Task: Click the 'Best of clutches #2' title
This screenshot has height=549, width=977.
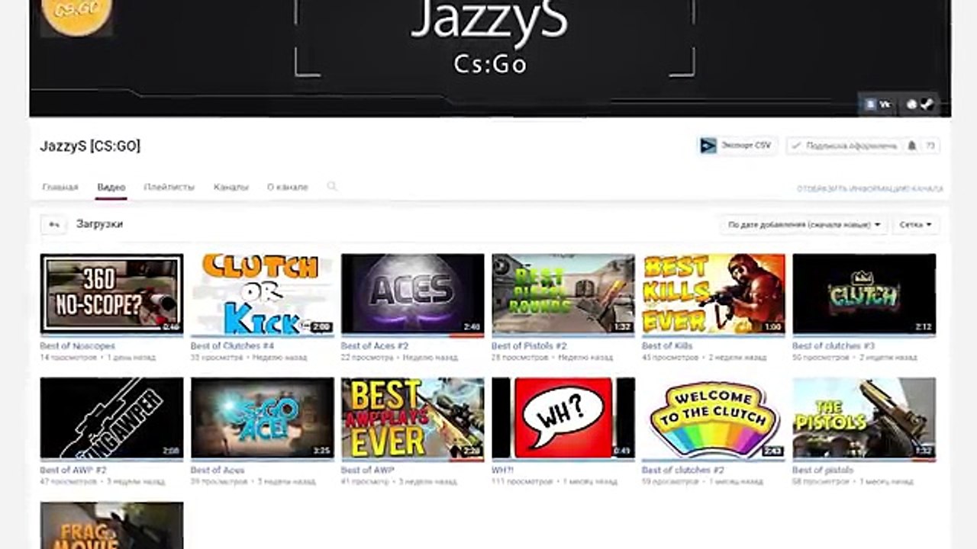Action: point(683,470)
